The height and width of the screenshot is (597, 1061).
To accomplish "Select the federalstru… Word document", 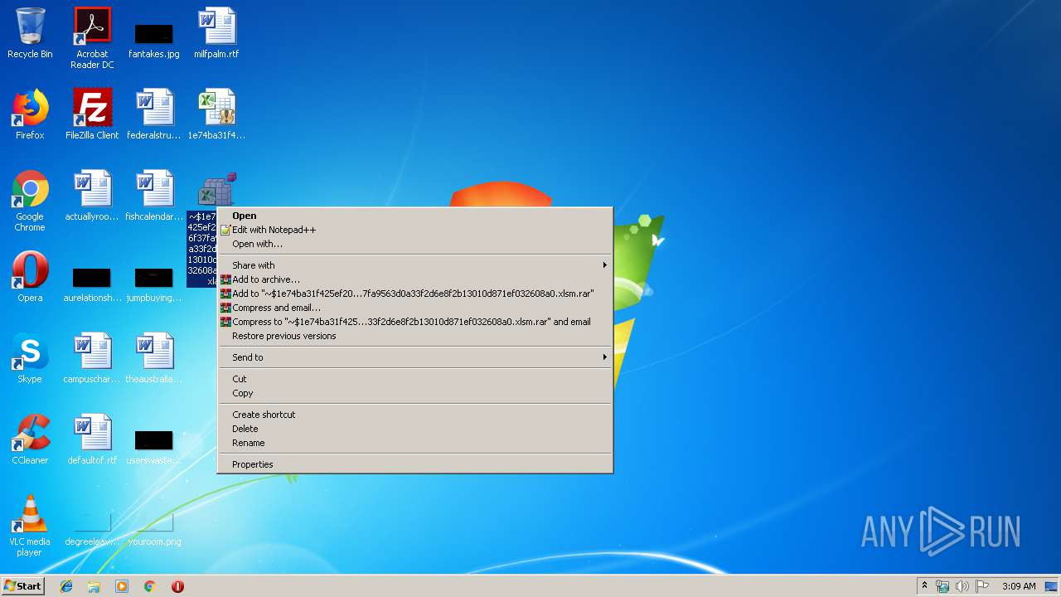I will pyautogui.click(x=154, y=114).
